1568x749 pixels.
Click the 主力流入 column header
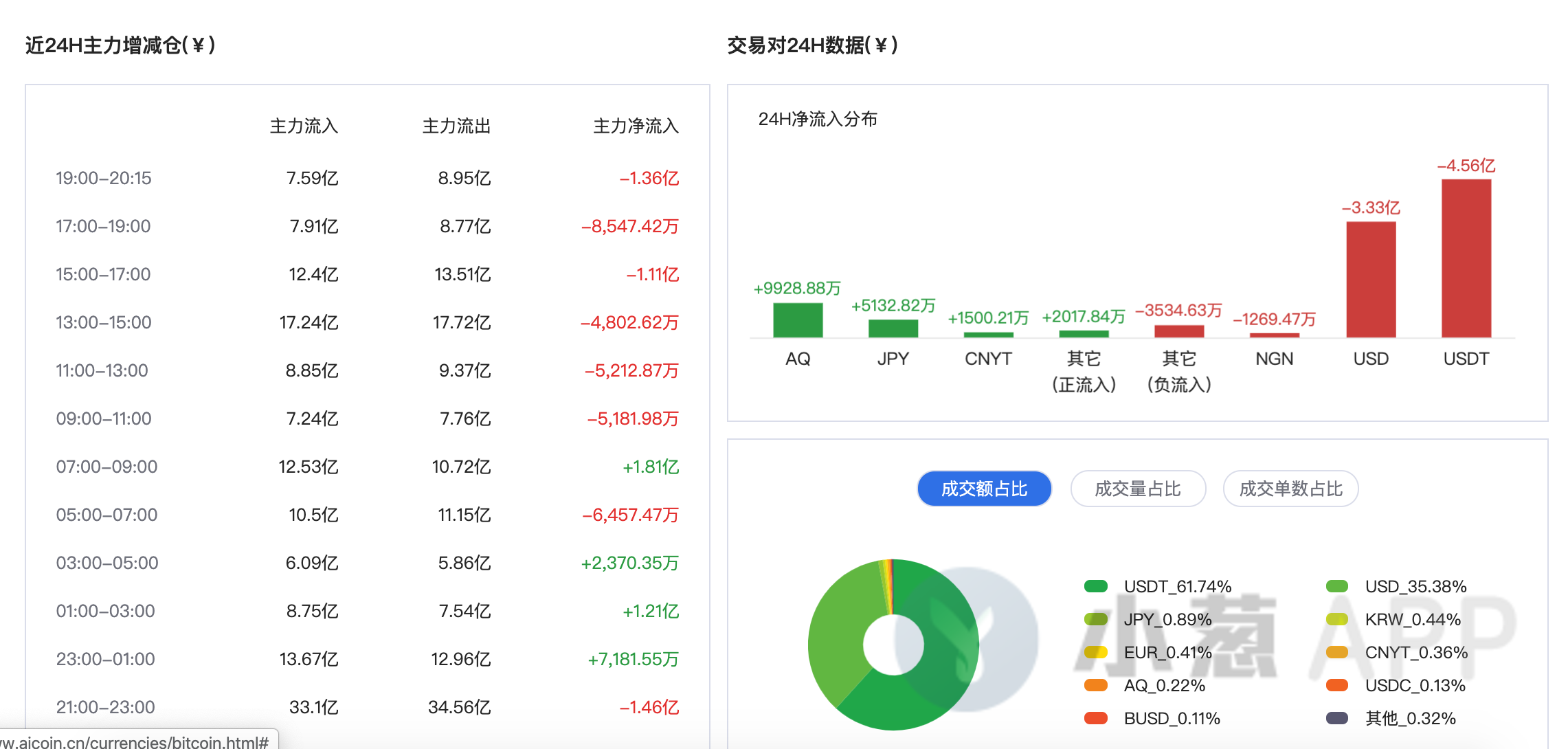pyautogui.click(x=304, y=126)
